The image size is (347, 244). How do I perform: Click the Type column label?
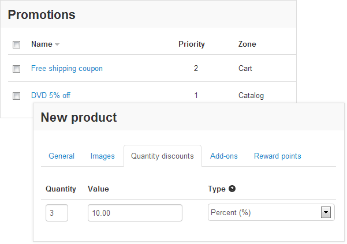point(217,189)
